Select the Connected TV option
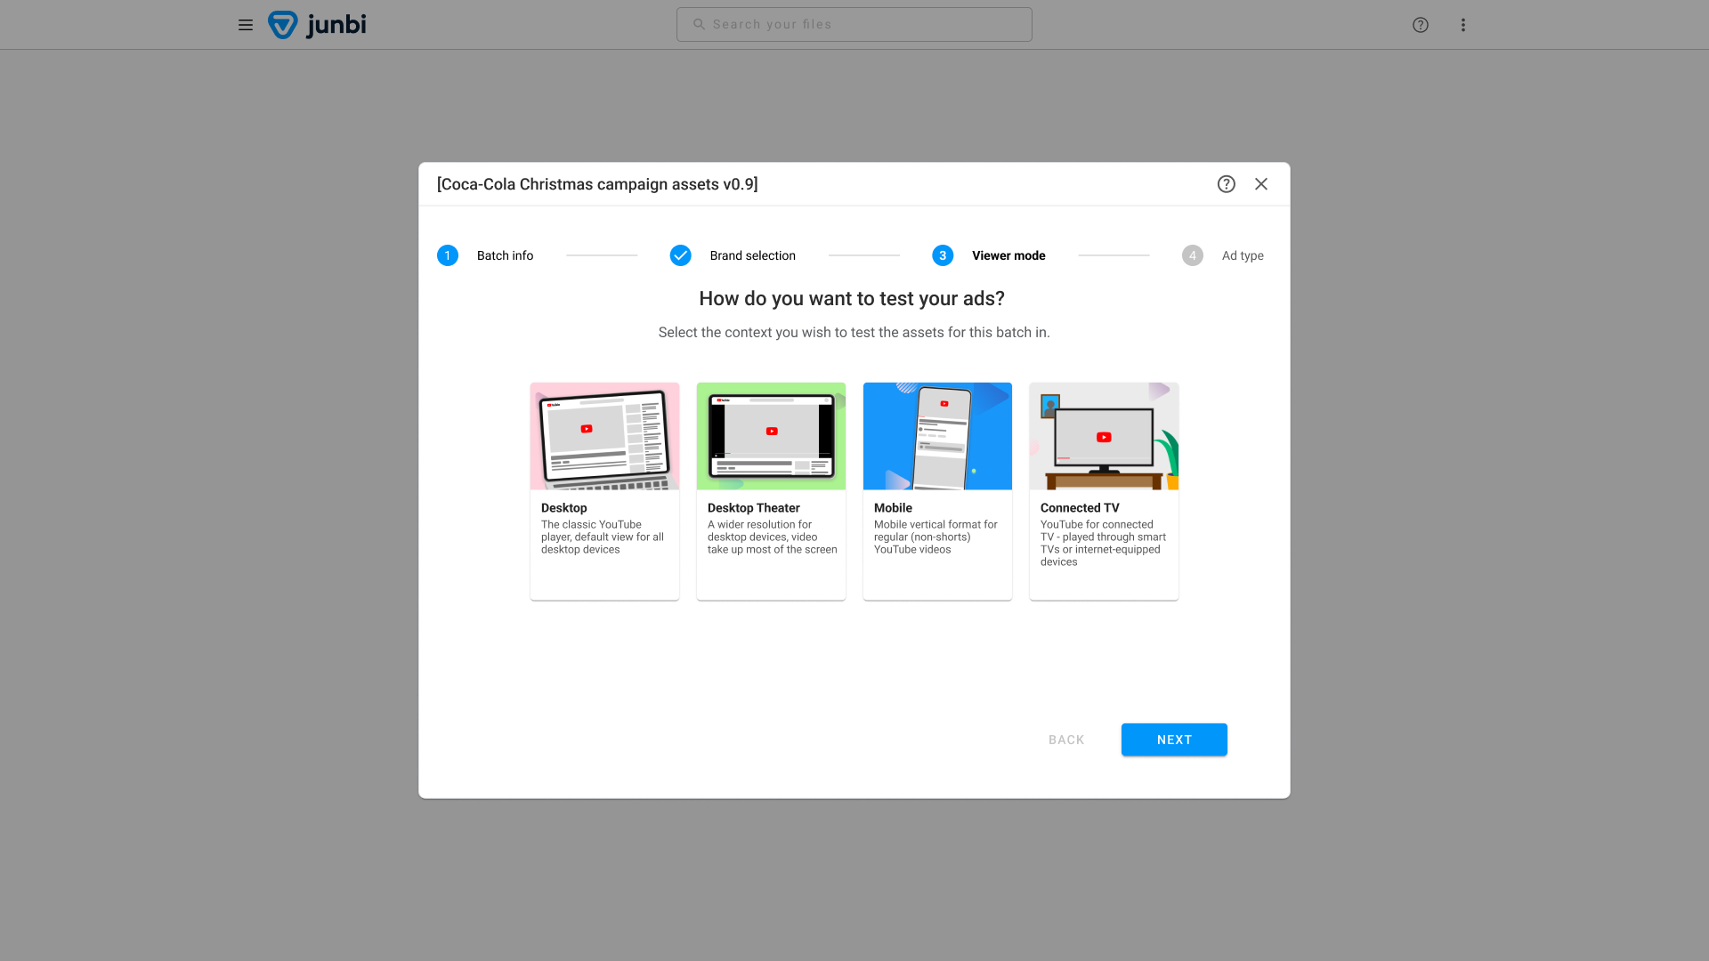Viewport: 1709px width, 961px height. (1104, 491)
